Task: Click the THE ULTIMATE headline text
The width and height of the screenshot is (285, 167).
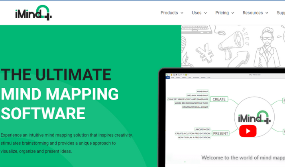Action: coord(56,74)
